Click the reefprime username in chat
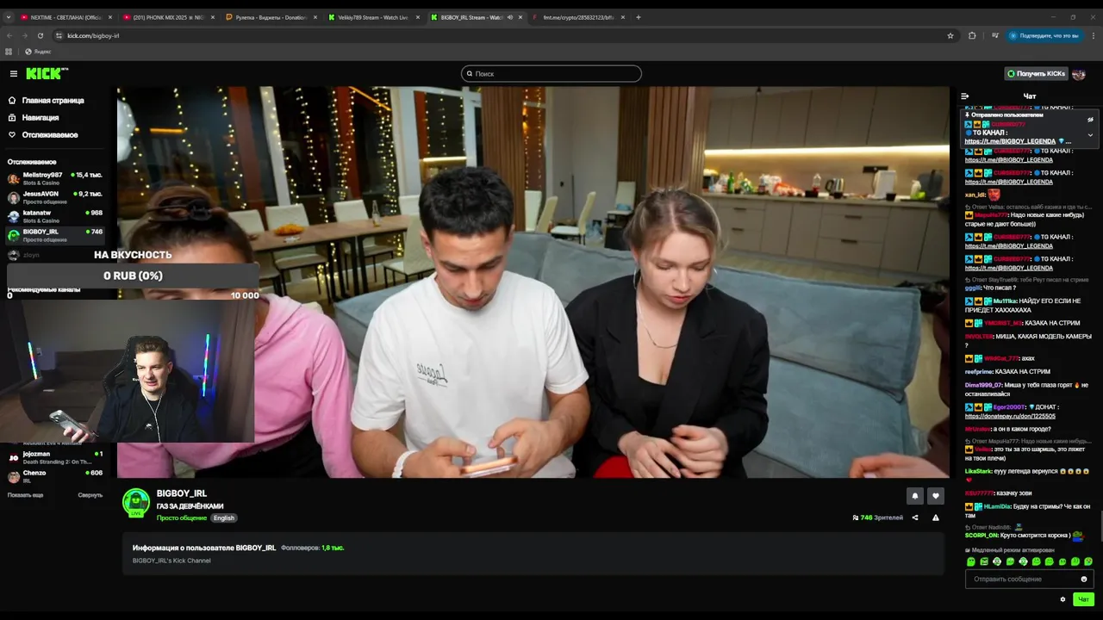The image size is (1103, 620). (x=979, y=372)
